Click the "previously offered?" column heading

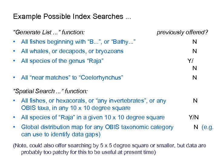pyautogui.click(x=182, y=32)
